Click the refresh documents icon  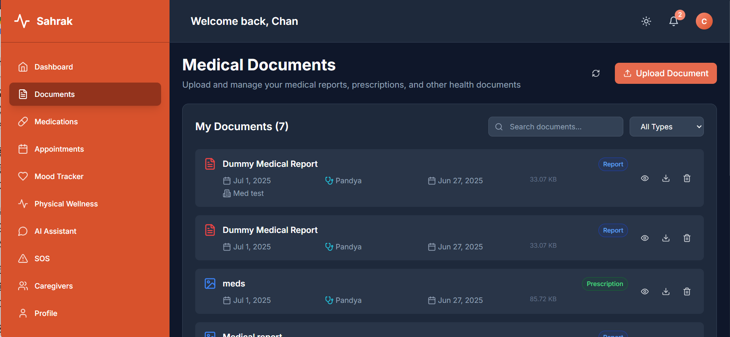tap(595, 73)
